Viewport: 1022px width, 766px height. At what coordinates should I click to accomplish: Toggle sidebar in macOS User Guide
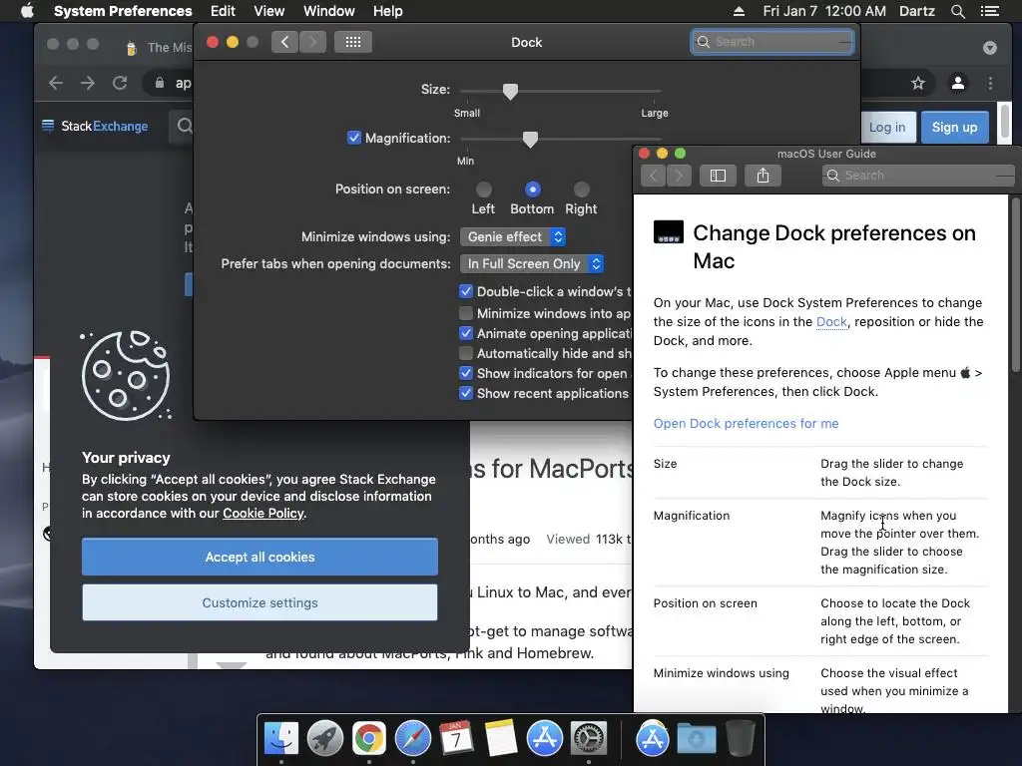tap(718, 176)
